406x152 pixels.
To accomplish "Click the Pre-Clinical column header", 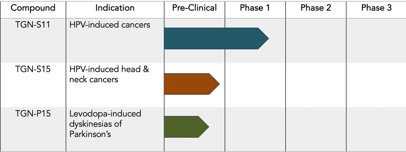I will click(194, 8).
